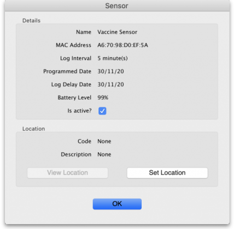Click the 99% battery level value
The height and width of the screenshot is (229, 234).
[x=103, y=98]
